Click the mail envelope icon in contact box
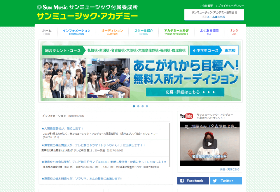This screenshot has width=280, height=192. coord(204,17)
